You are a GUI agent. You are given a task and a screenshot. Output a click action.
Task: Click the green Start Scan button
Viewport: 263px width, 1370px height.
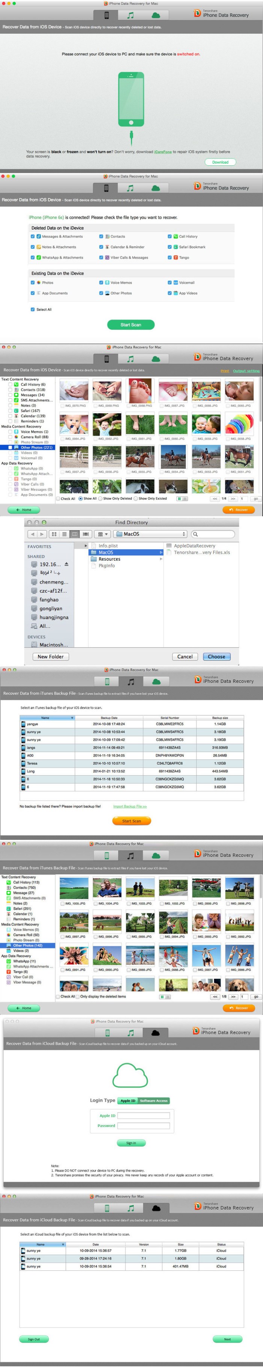pos(131,325)
